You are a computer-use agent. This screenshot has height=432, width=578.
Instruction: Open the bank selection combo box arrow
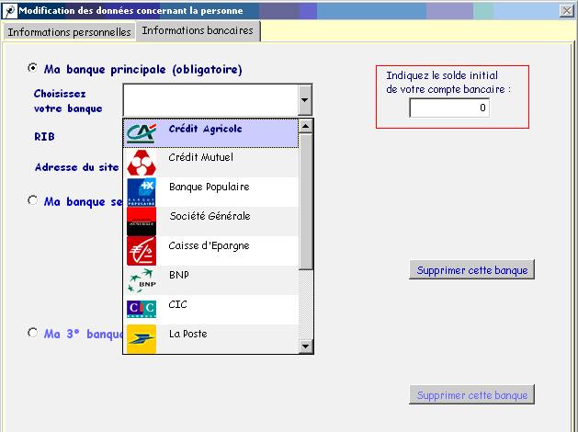pyautogui.click(x=304, y=100)
